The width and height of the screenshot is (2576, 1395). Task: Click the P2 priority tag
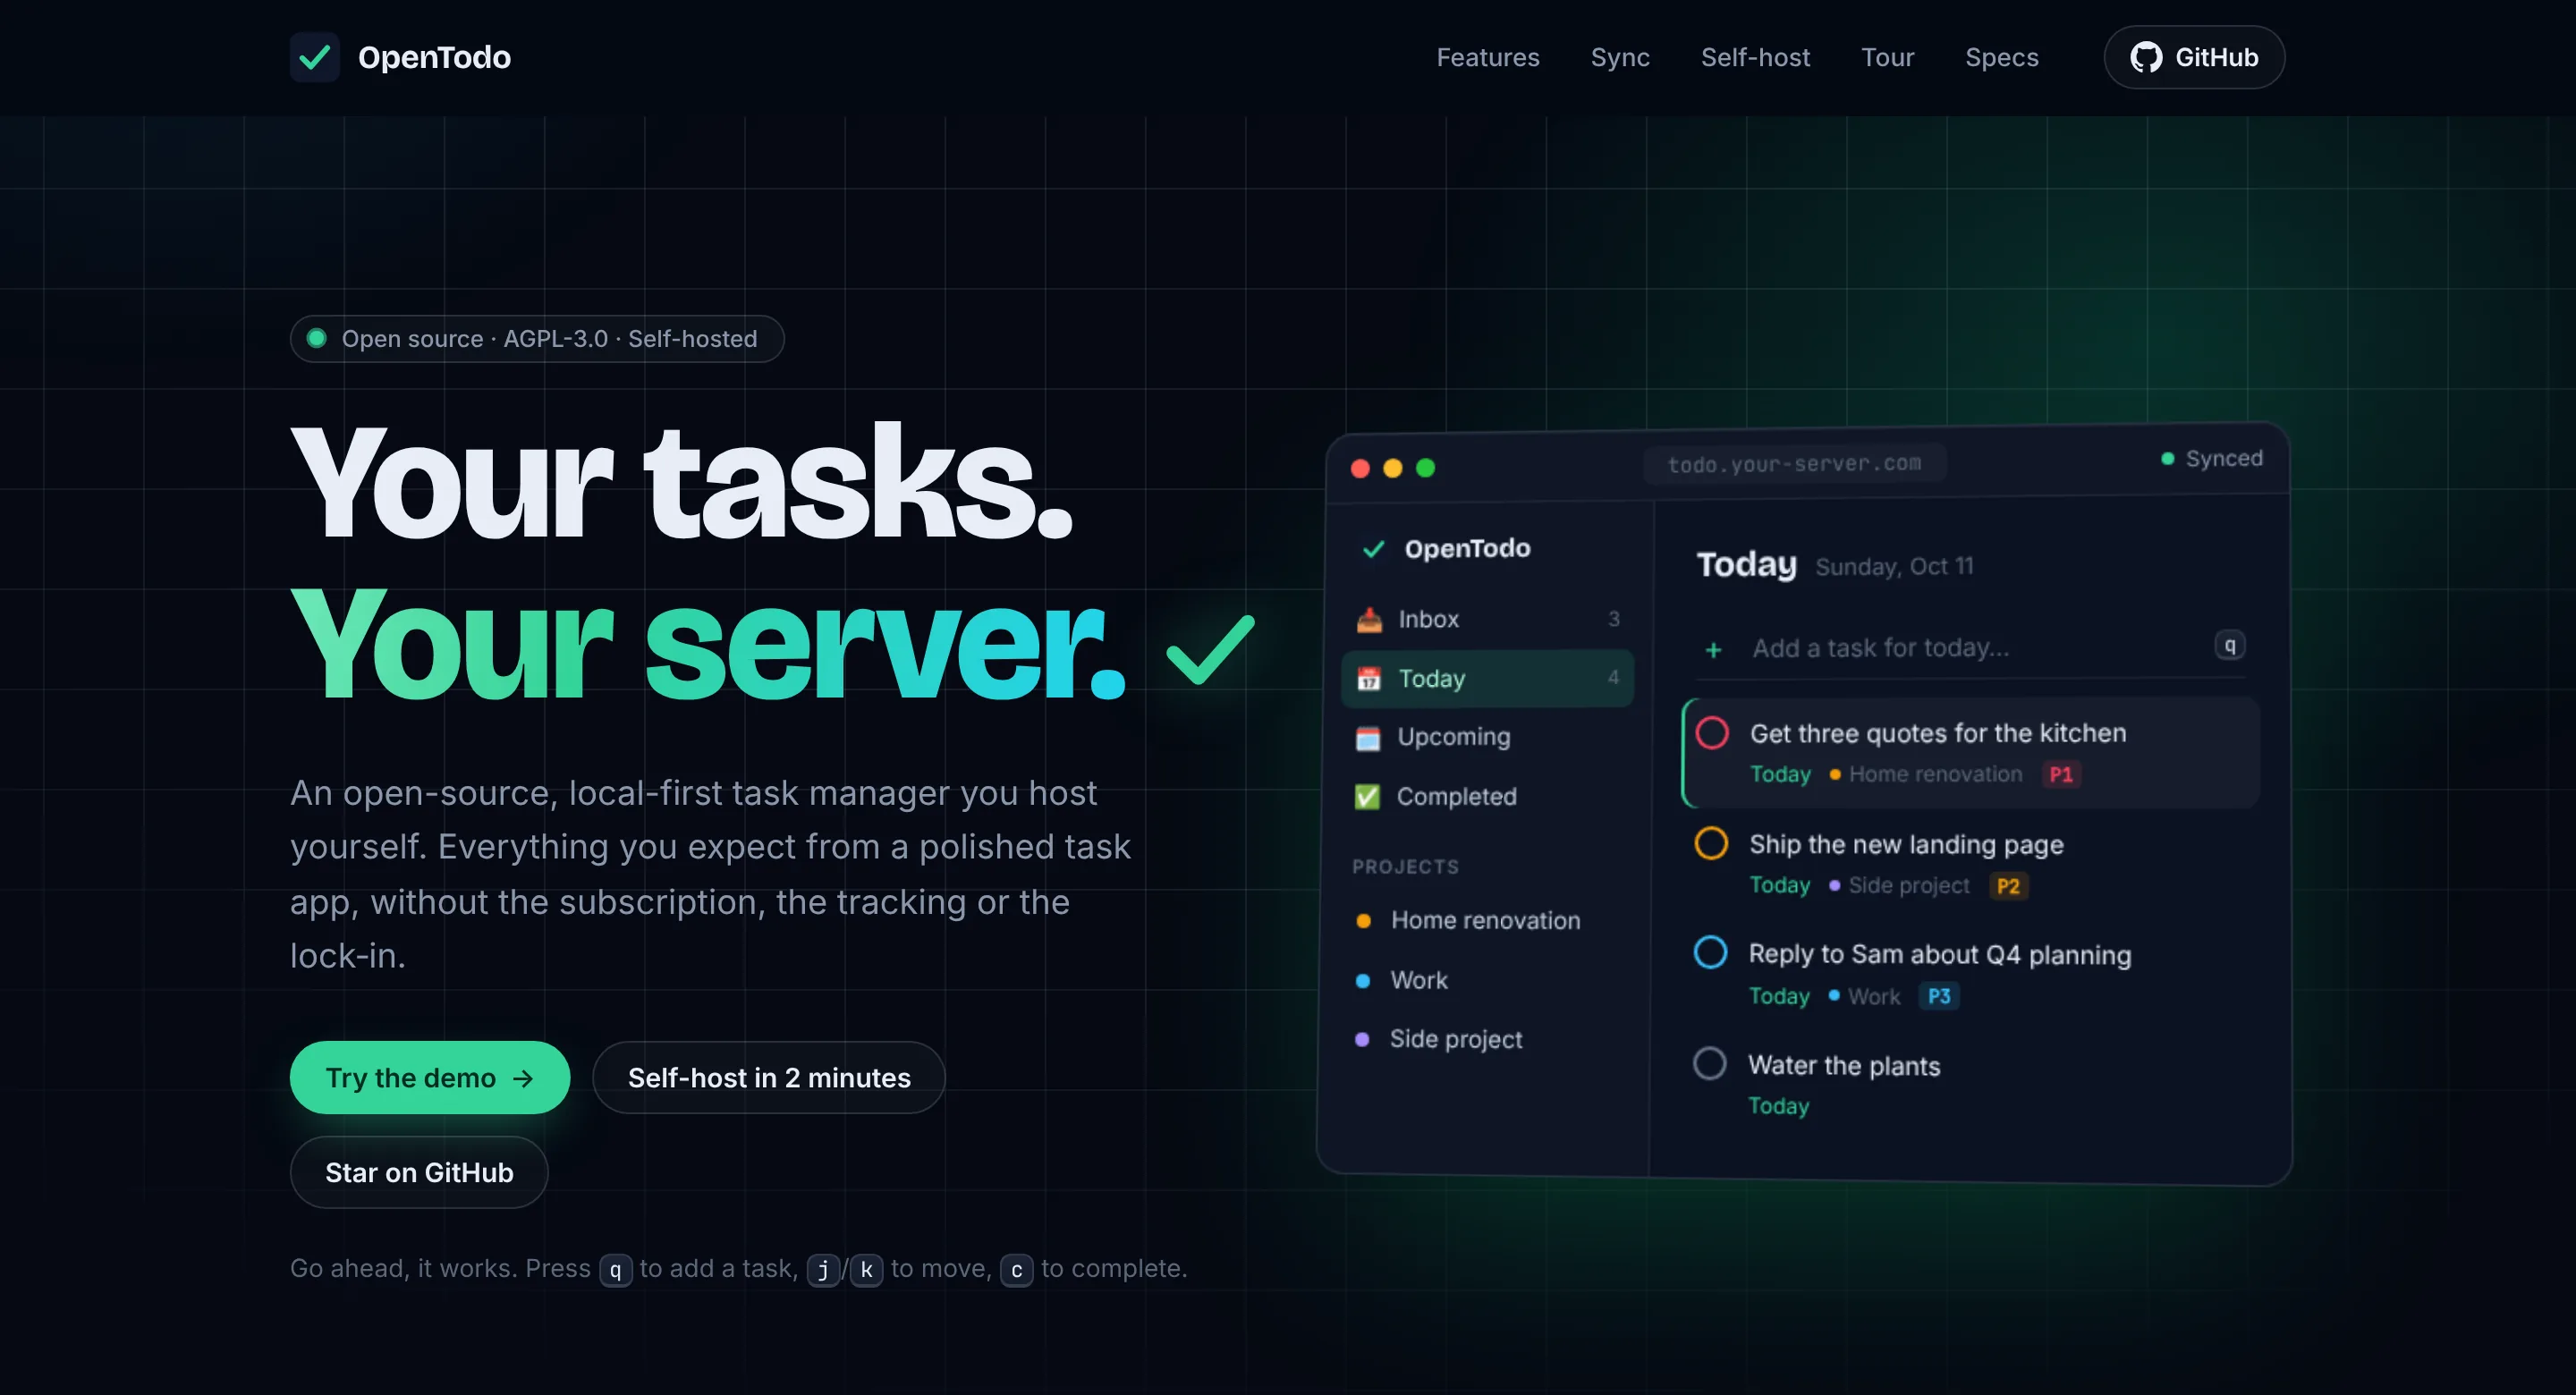(x=2008, y=886)
